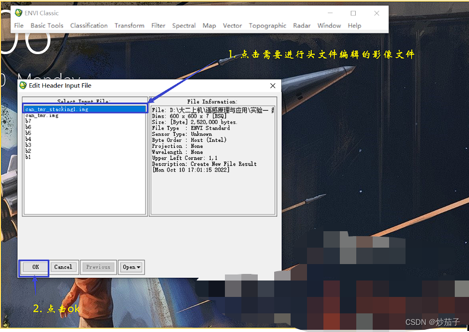Select can_tmr_stacking1.img in the input file list
The height and width of the screenshot is (332, 469).
coord(85,109)
